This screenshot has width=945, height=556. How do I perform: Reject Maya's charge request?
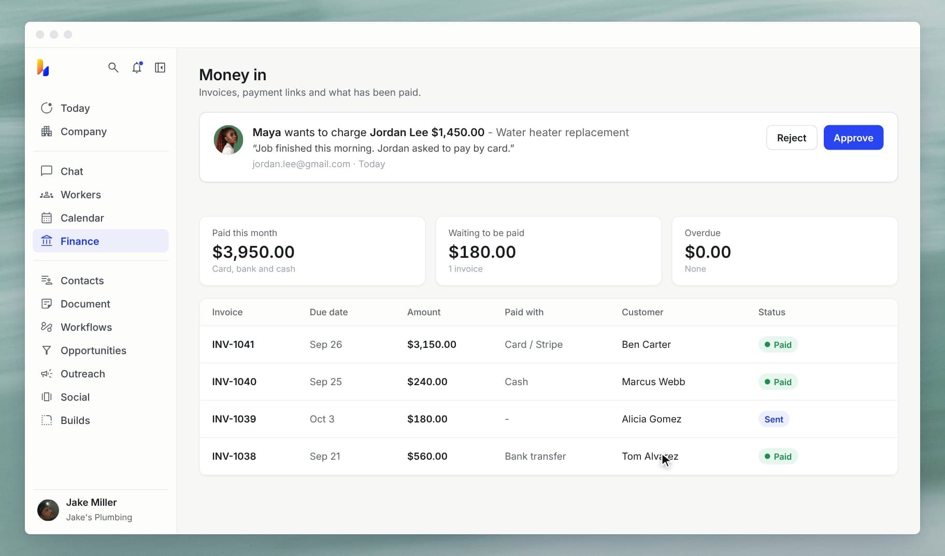pyautogui.click(x=792, y=138)
